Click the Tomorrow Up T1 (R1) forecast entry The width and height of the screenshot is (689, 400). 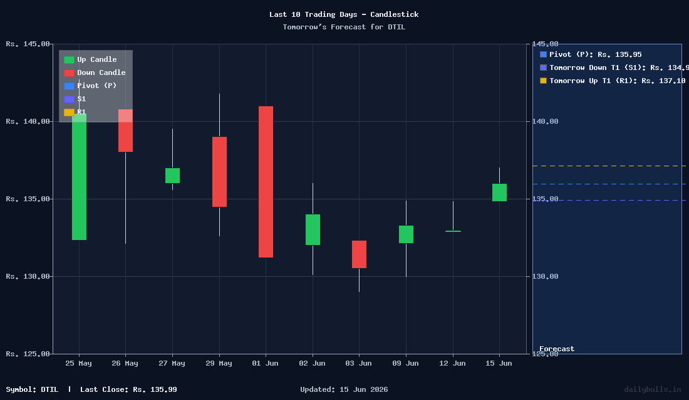pyautogui.click(x=618, y=81)
